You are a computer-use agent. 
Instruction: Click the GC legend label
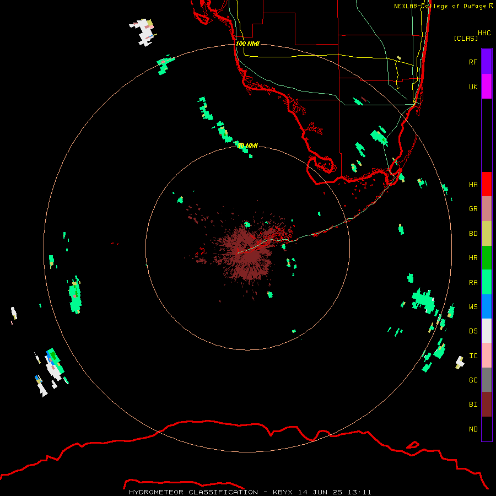tap(473, 380)
